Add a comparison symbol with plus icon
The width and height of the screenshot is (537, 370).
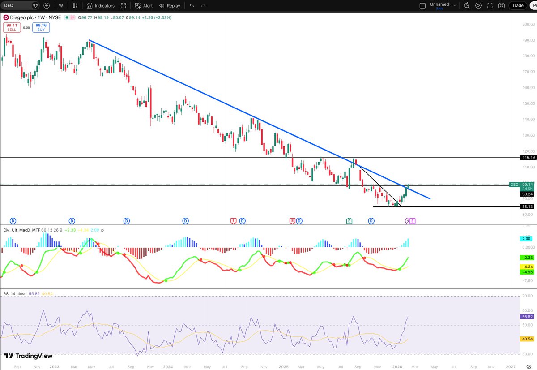click(x=47, y=6)
